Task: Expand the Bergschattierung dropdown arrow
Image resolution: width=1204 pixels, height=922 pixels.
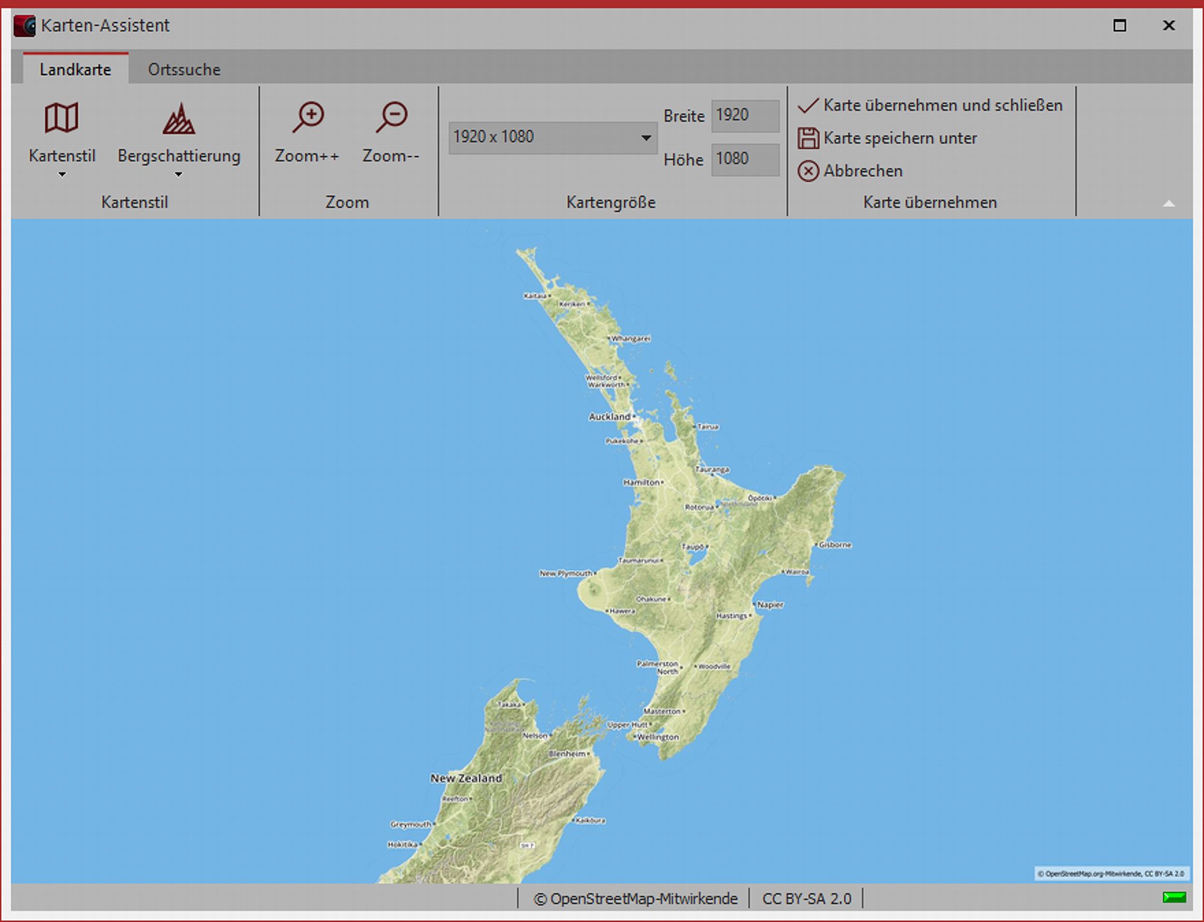Action: coord(178,175)
